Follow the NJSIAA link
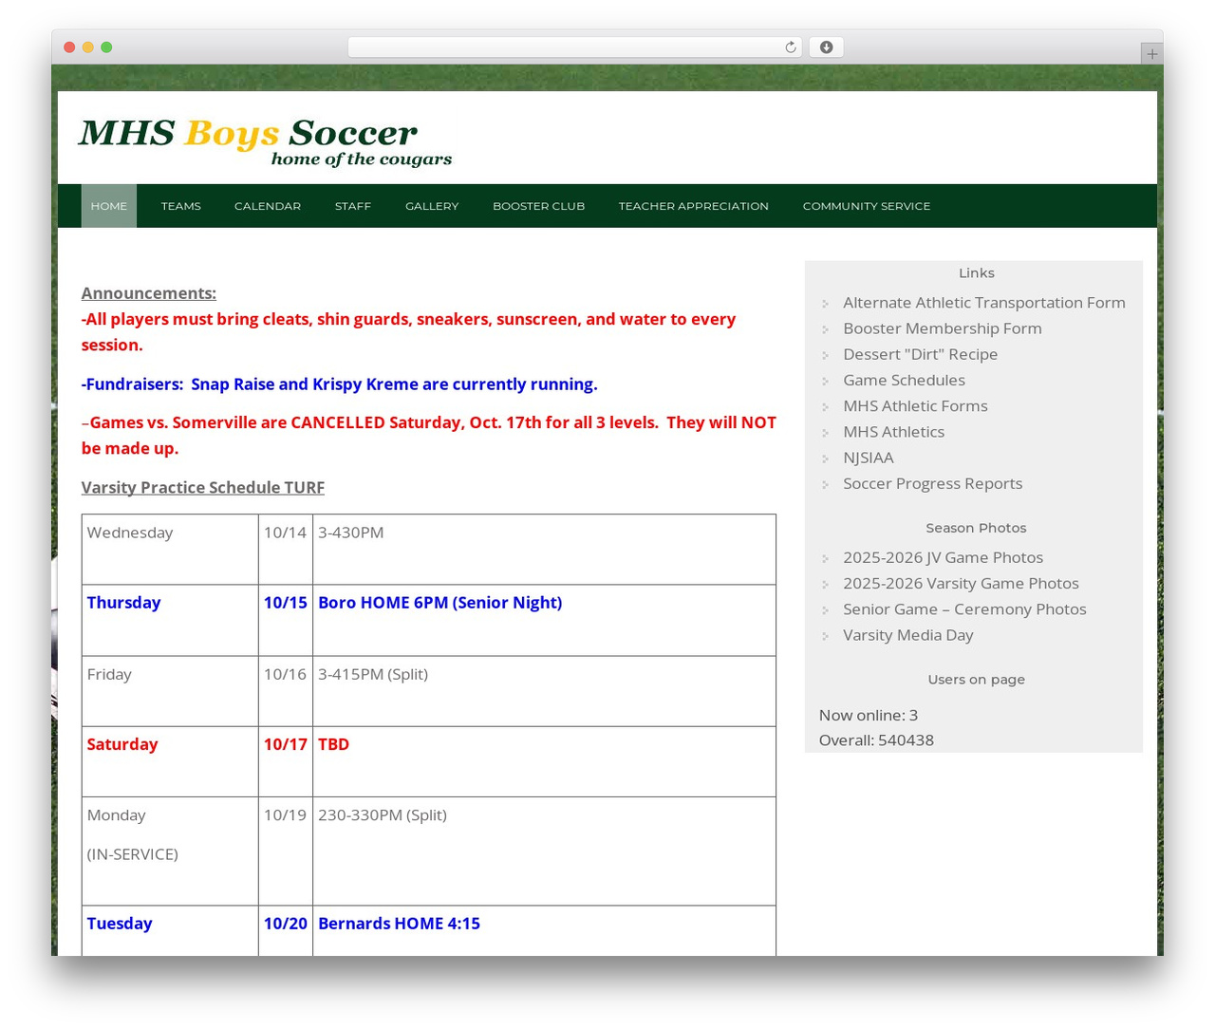This screenshot has height=1029, width=1215. pyautogui.click(x=869, y=458)
